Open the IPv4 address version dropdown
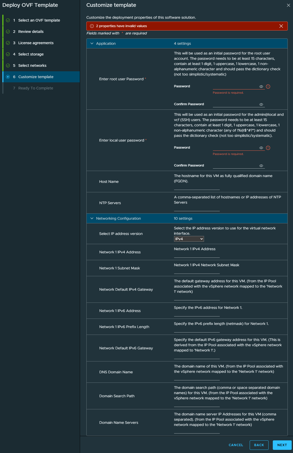Screen dimensions: 293x453 189,239
